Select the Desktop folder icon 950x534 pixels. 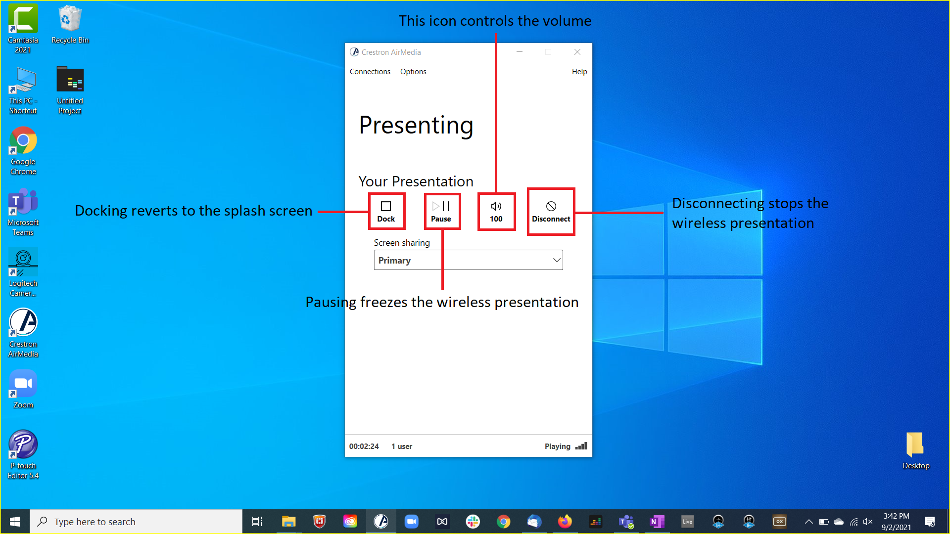(915, 450)
